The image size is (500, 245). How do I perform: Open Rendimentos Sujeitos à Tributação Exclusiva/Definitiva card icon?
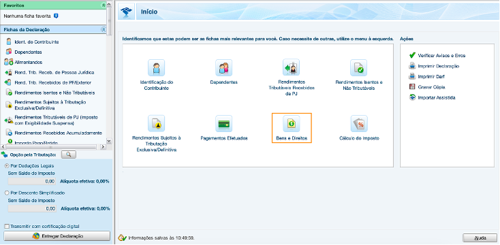[x=156, y=124]
